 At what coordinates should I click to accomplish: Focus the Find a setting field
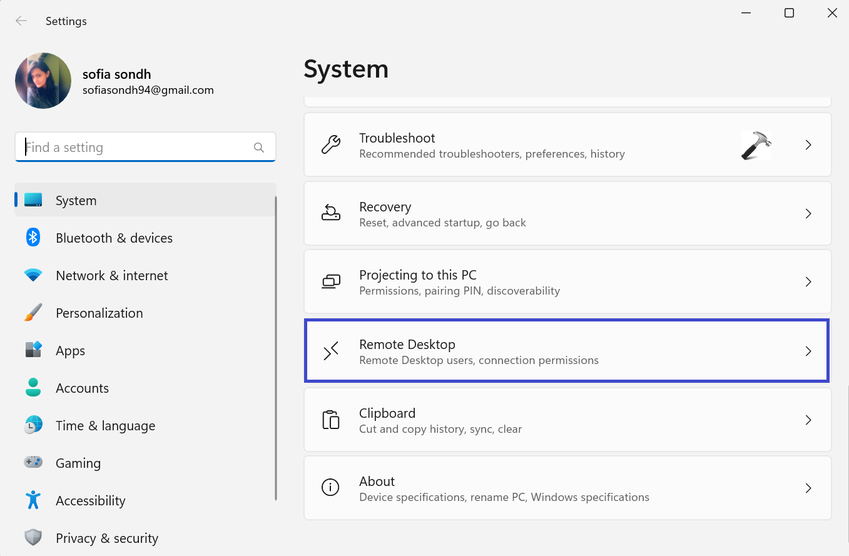tap(138, 148)
